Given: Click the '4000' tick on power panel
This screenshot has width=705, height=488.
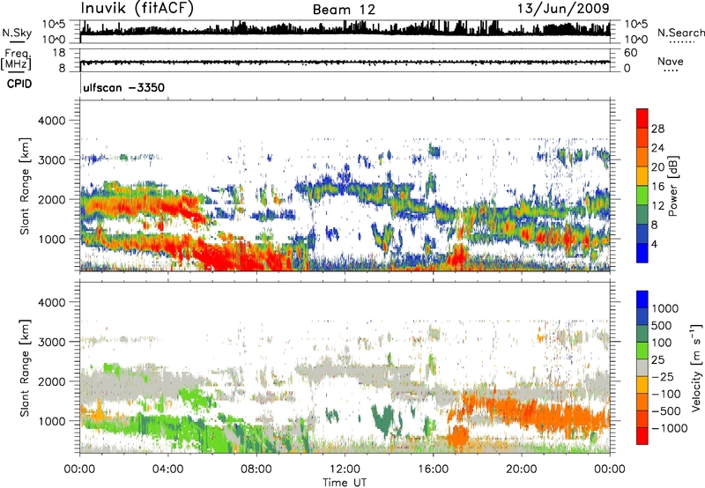Looking at the screenshot, I should (51, 121).
